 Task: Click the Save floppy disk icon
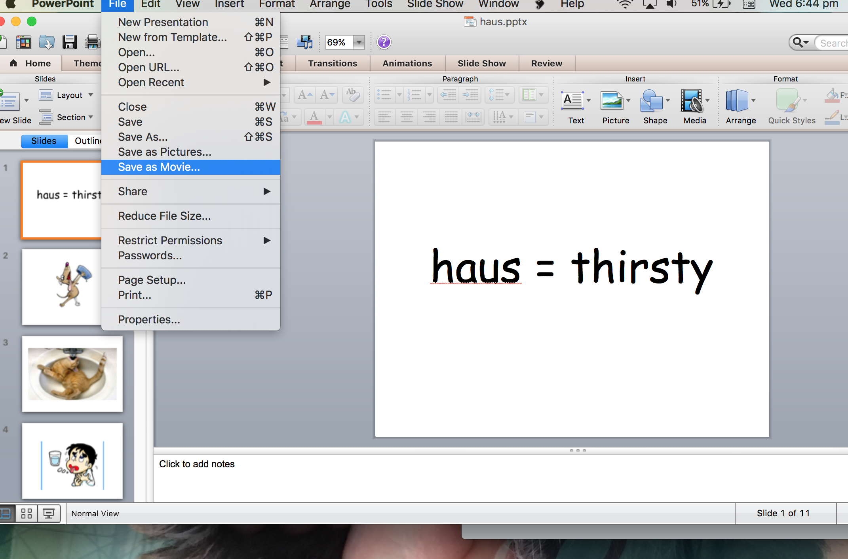(x=70, y=42)
